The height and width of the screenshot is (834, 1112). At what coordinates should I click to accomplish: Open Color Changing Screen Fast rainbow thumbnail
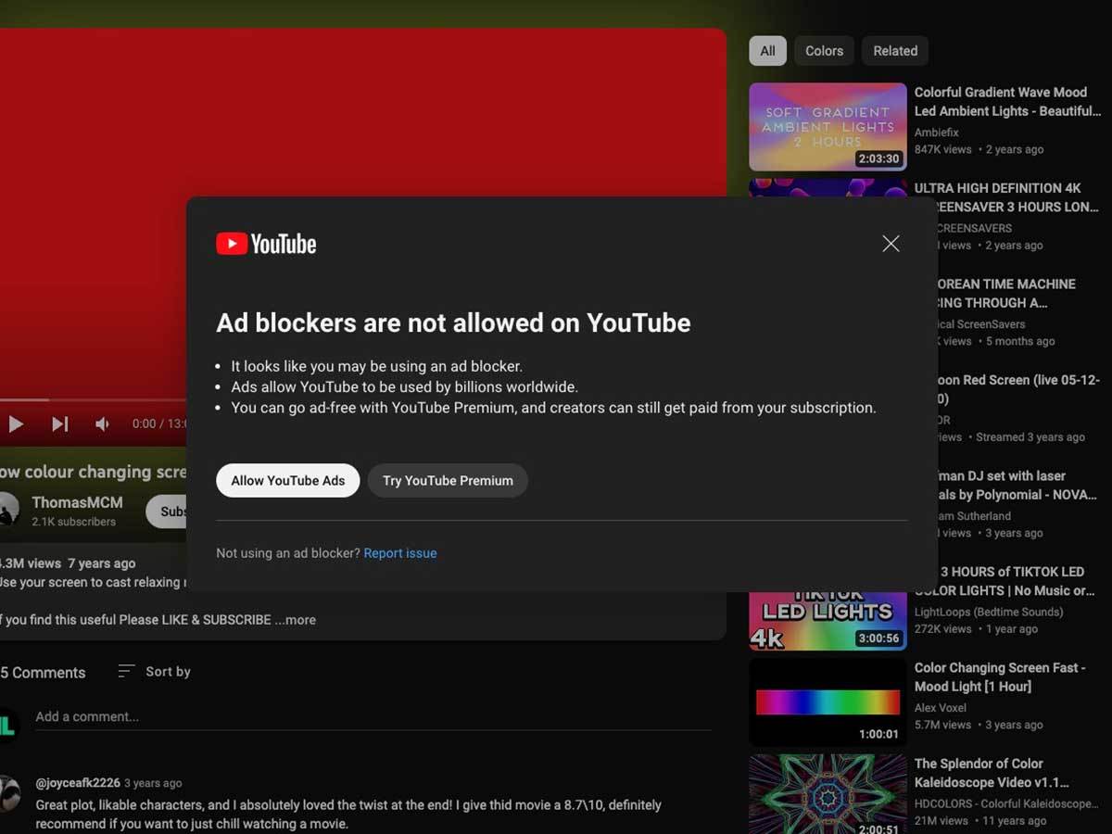coord(828,701)
